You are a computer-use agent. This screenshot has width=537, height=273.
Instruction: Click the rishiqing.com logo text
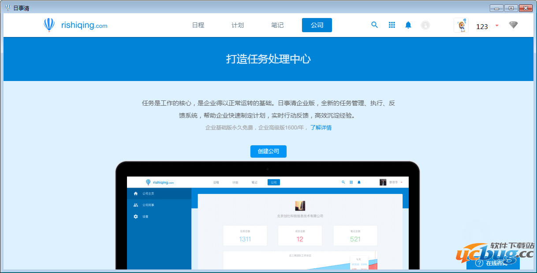click(x=84, y=25)
